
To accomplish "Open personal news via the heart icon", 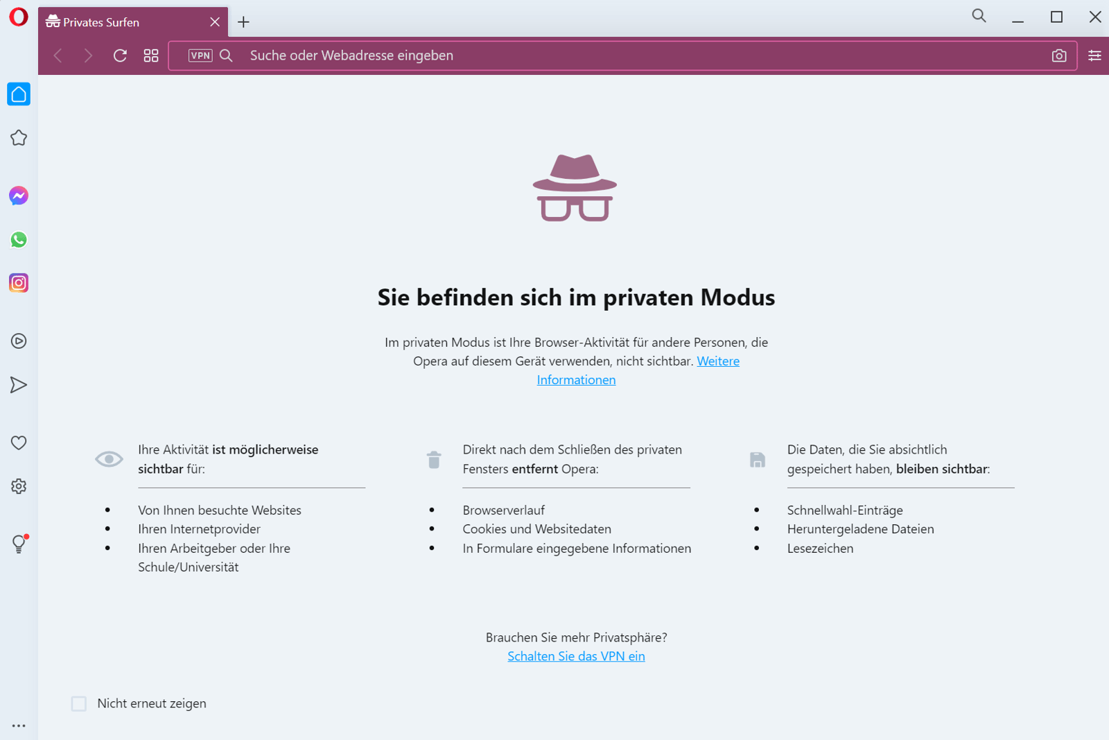I will pyautogui.click(x=19, y=442).
